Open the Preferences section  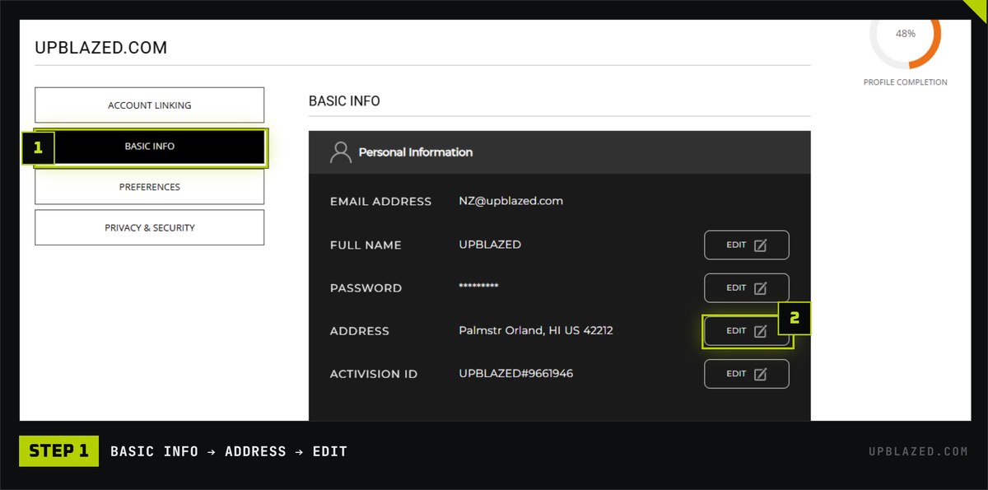tap(149, 187)
